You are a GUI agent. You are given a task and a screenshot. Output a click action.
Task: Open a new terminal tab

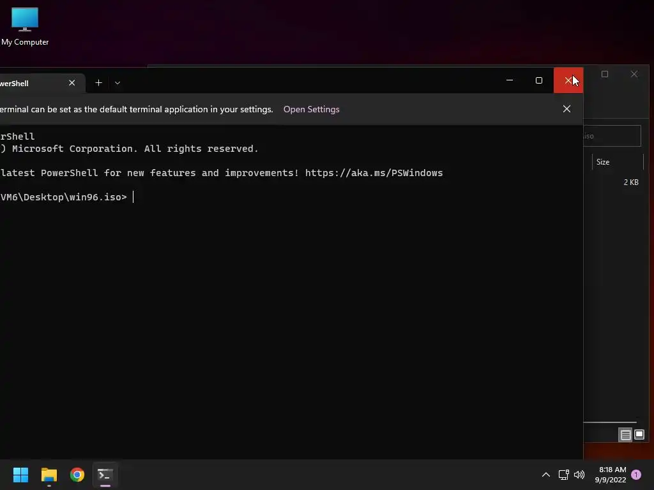98,83
